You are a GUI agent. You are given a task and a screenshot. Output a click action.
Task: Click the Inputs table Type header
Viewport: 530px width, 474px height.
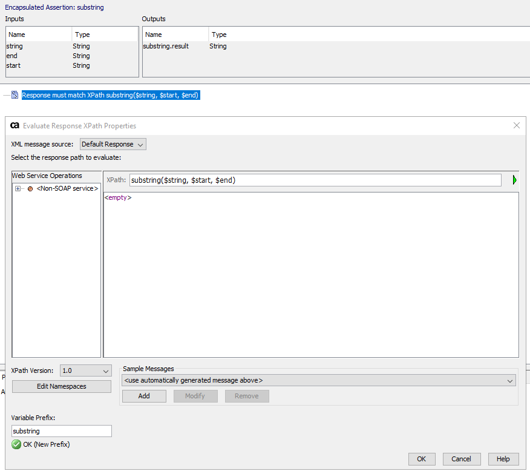click(105, 35)
